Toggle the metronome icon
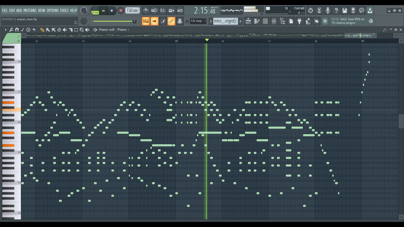Screen dimensions: 404x227 (146, 11)
